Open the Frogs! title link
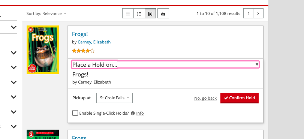Image resolution: width=304 pixels, height=139 pixels. [x=80, y=34]
